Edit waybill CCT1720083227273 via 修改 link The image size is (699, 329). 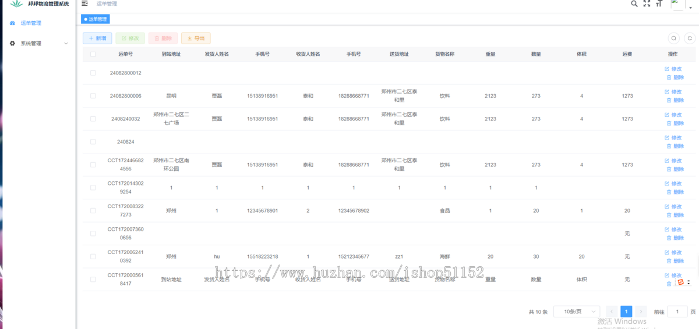pyautogui.click(x=673, y=206)
